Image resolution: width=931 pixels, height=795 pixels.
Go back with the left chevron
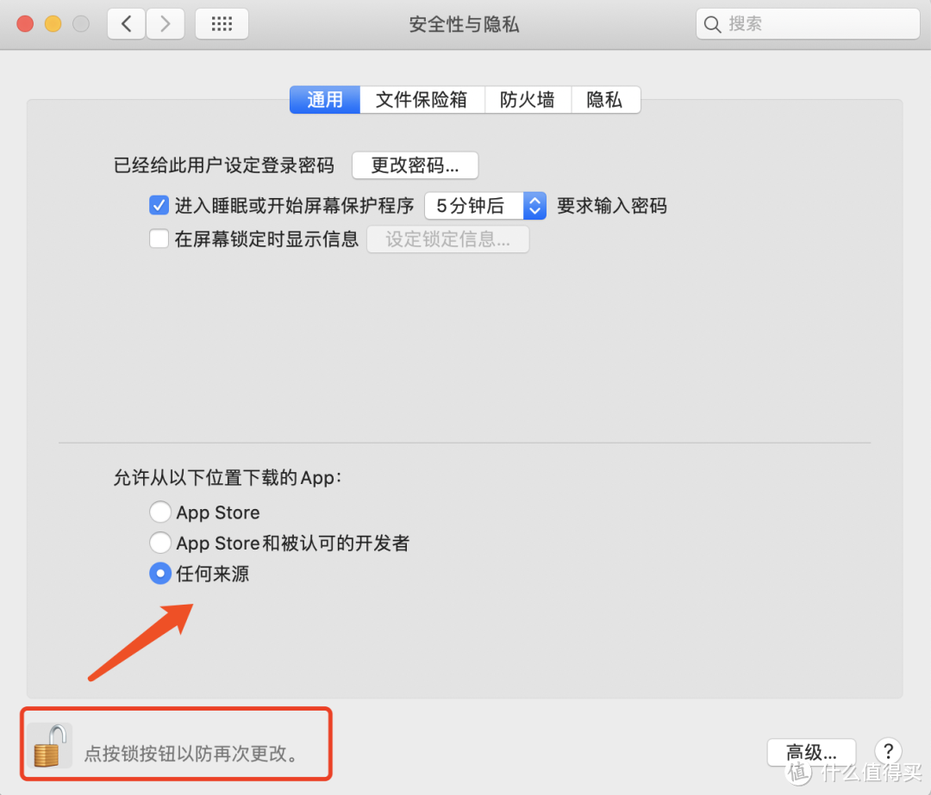(127, 24)
